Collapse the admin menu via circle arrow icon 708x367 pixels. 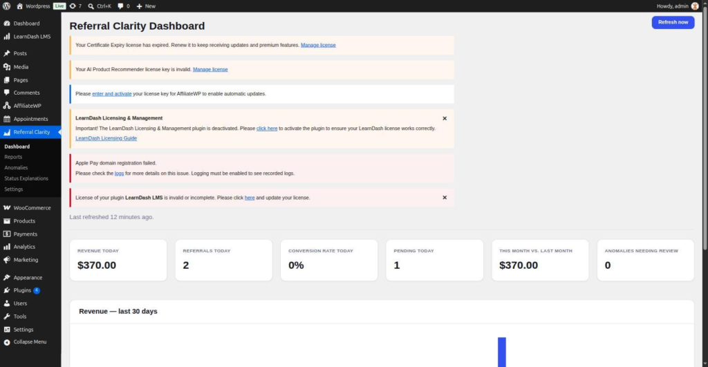pyautogui.click(x=7, y=342)
